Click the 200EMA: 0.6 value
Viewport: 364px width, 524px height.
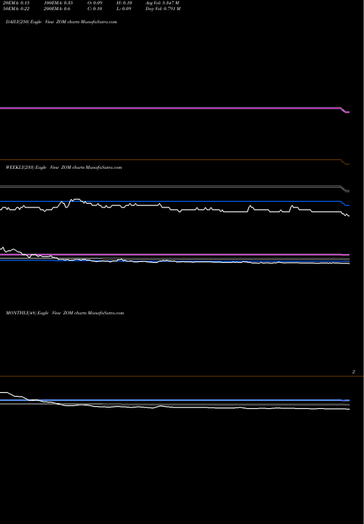pyautogui.click(x=57, y=9)
